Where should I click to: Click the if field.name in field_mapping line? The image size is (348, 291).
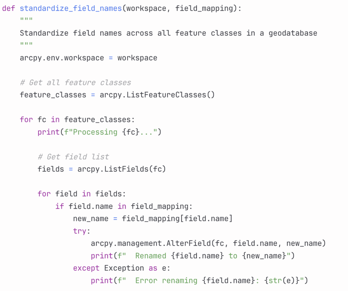click(124, 206)
